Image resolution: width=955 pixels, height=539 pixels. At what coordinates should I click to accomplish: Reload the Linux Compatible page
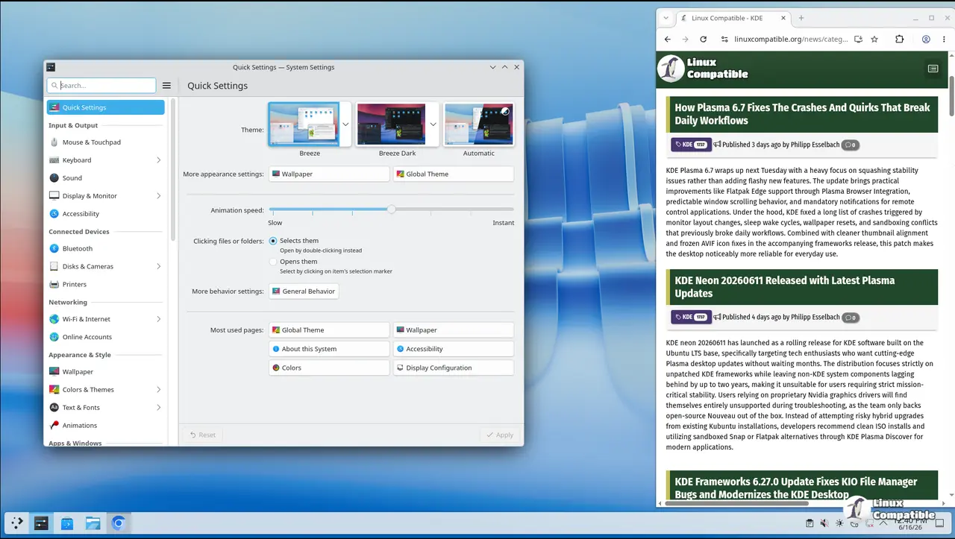coord(703,40)
